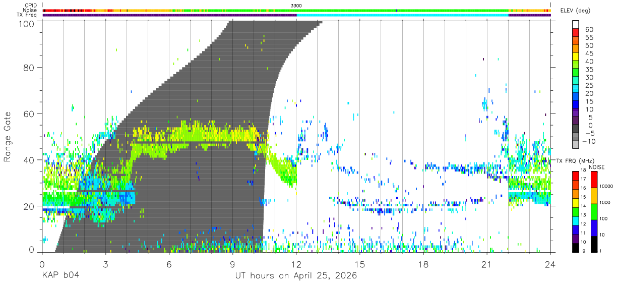Click the 14 label on TX FRQ legend

(582, 206)
